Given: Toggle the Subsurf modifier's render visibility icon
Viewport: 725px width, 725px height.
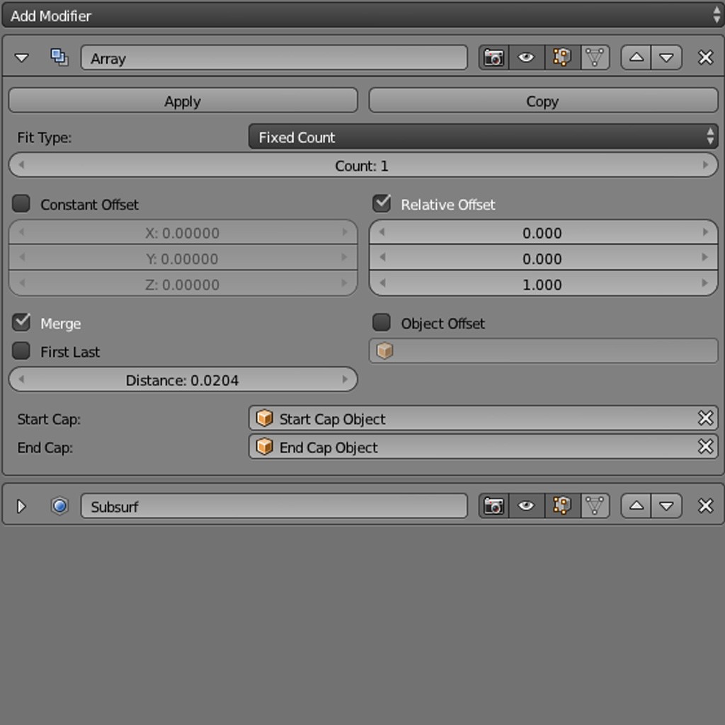Looking at the screenshot, I should click(494, 506).
